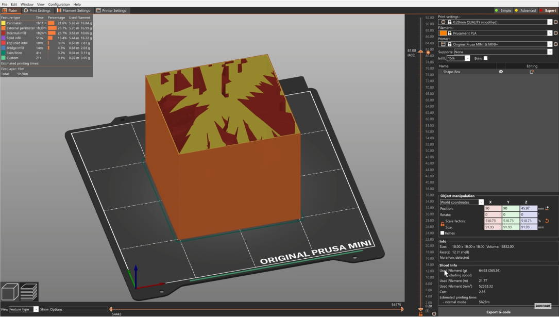This screenshot has height=317, width=559.
Task: Reset scale with the orange undo arrow
Action: click(x=547, y=221)
